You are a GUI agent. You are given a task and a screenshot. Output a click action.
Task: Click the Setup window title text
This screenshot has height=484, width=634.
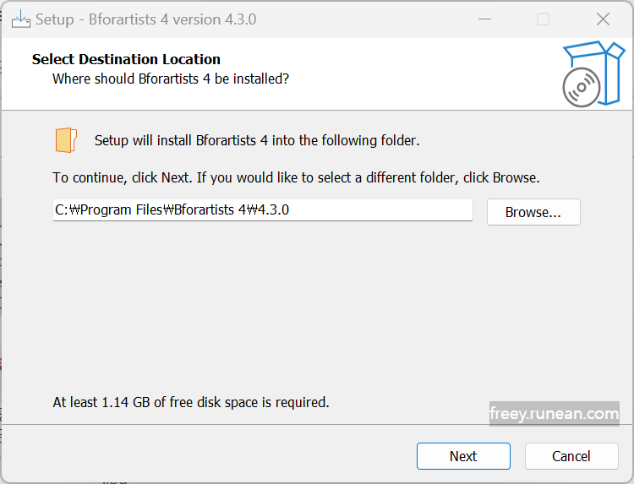[x=146, y=19]
